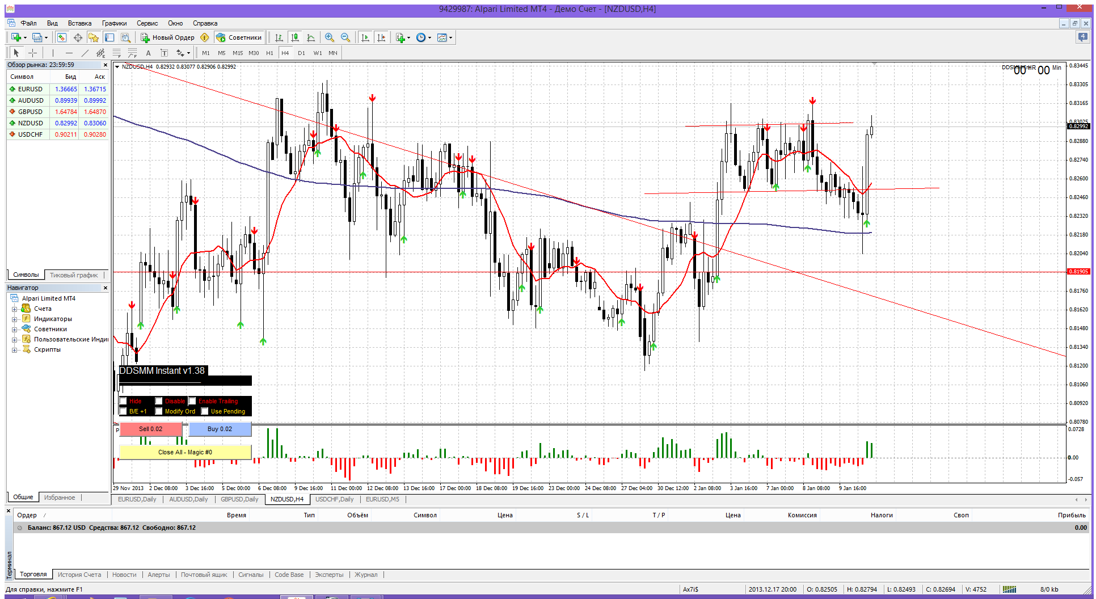Switch chart to Bar Chart icon

point(279,37)
